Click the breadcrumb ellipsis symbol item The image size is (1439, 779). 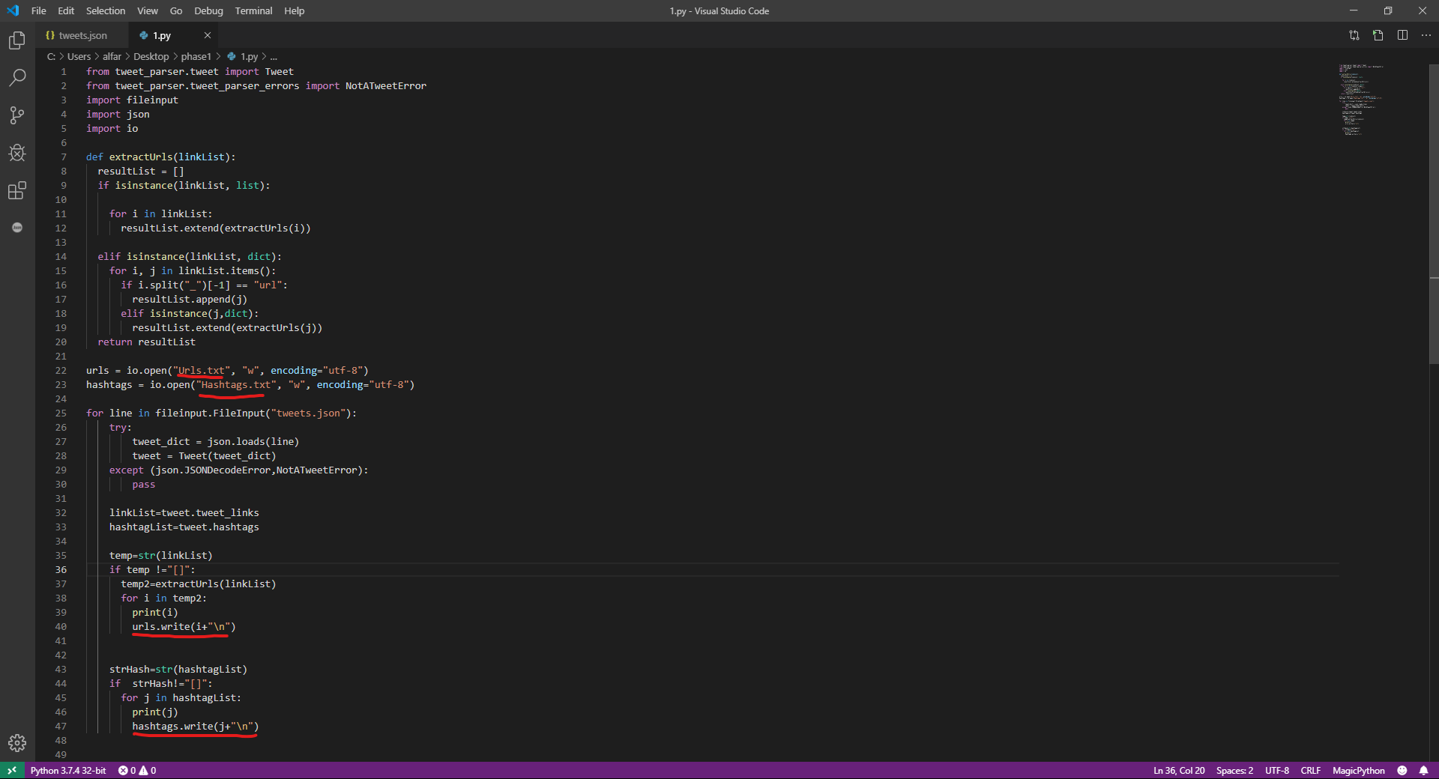(x=274, y=56)
